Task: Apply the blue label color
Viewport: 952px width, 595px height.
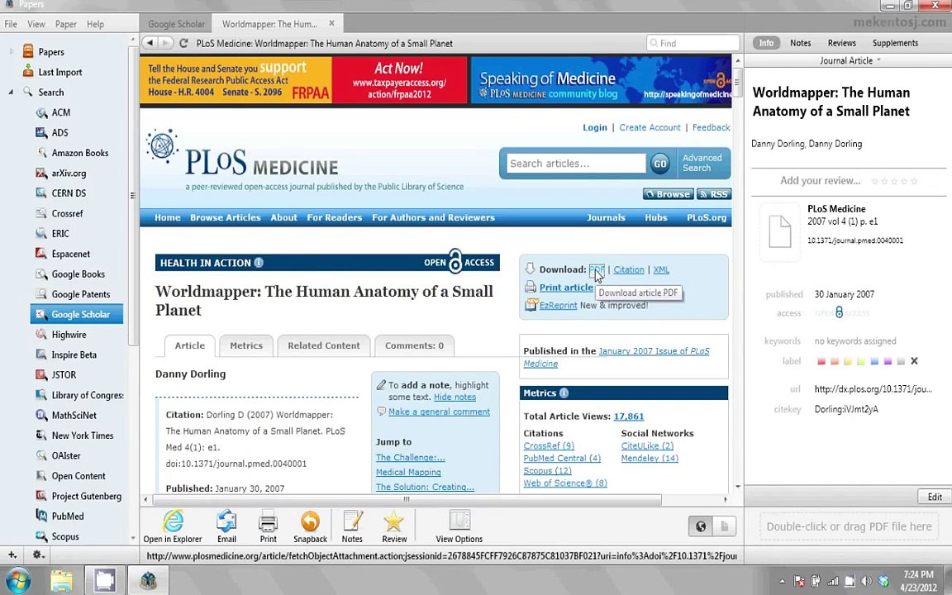Action: (x=874, y=361)
